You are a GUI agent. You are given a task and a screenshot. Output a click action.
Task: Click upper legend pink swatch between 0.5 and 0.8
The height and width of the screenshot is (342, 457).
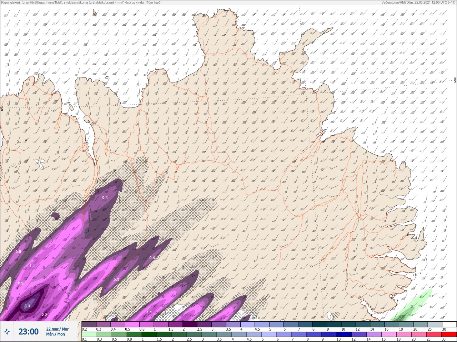132,324
